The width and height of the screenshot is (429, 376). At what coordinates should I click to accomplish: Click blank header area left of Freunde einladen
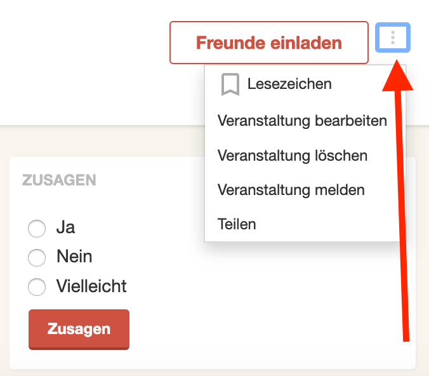[82, 44]
